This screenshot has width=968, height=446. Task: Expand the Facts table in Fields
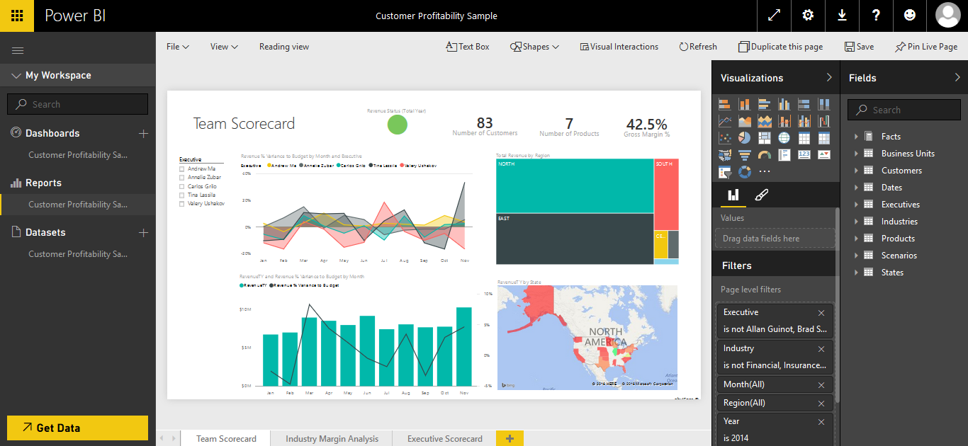856,137
